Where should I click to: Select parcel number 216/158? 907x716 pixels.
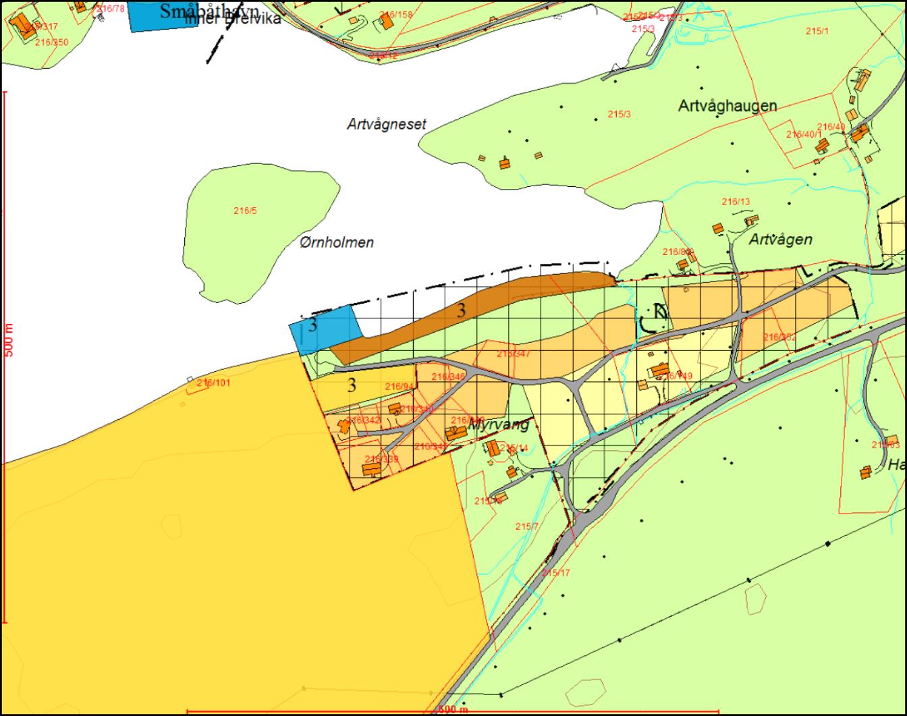pyautogui.click(x=395, y=15)
